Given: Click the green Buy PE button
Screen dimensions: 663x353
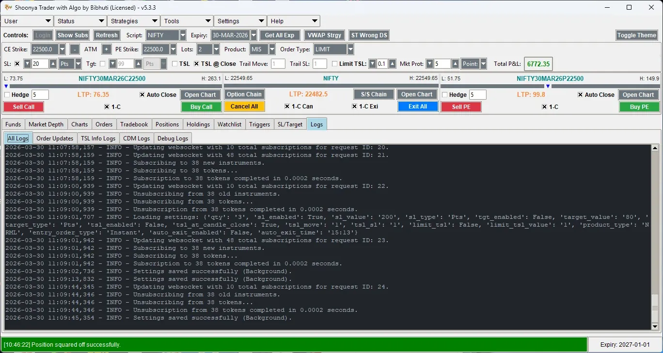Looking at the screenshot, I should coord(639,107).
